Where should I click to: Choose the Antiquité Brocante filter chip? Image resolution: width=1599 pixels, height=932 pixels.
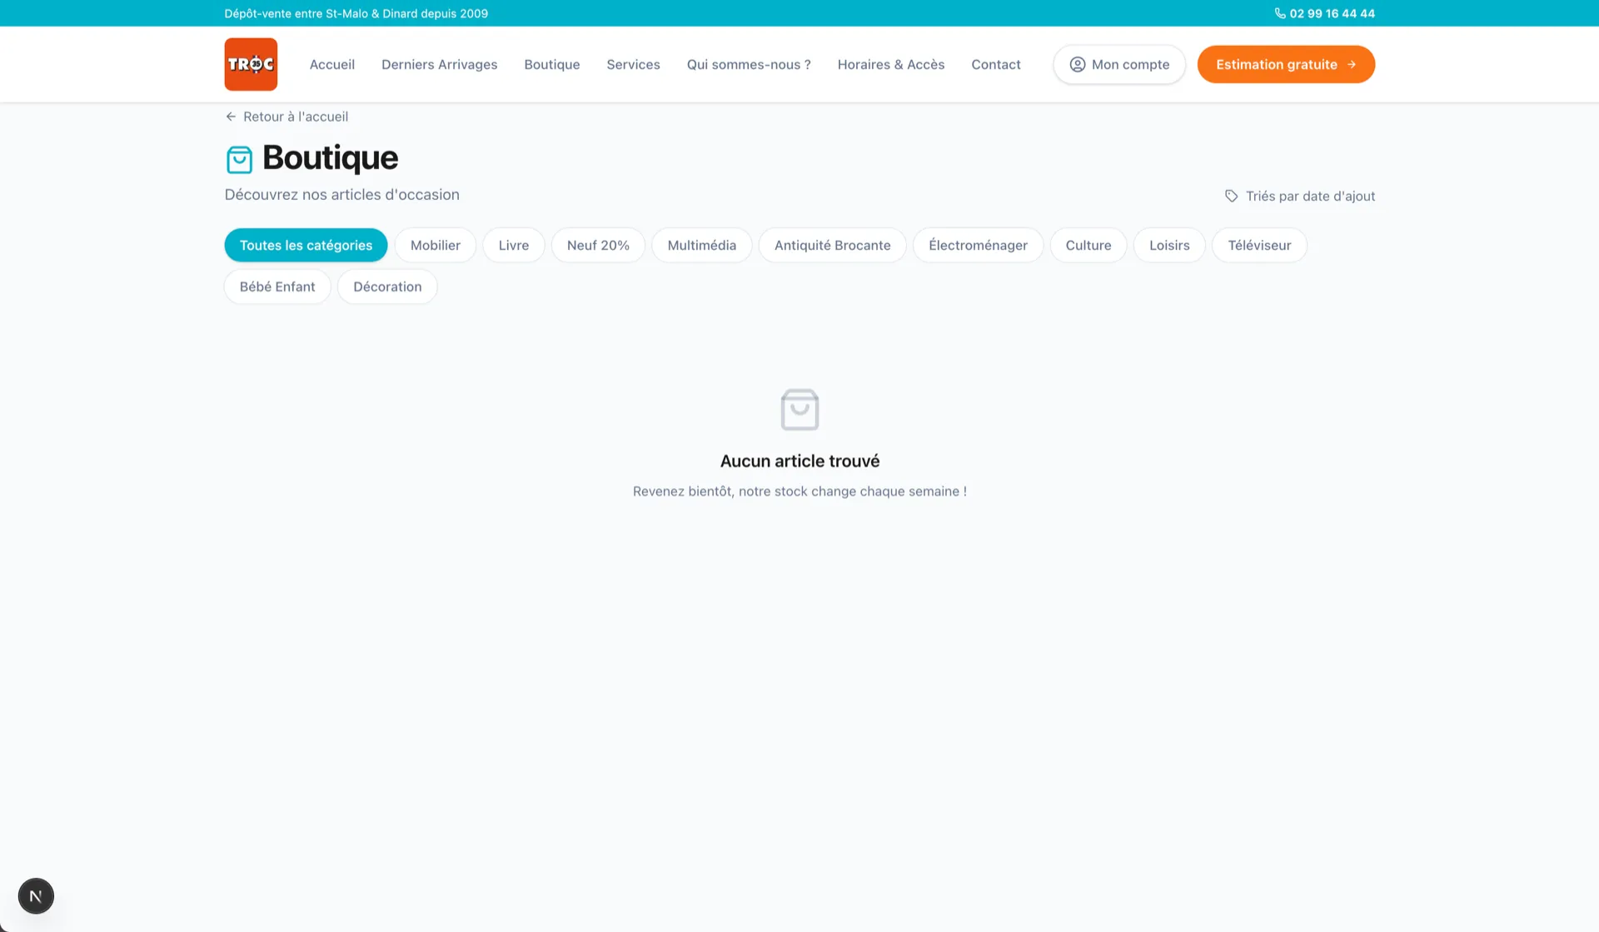tap(832, 245)
